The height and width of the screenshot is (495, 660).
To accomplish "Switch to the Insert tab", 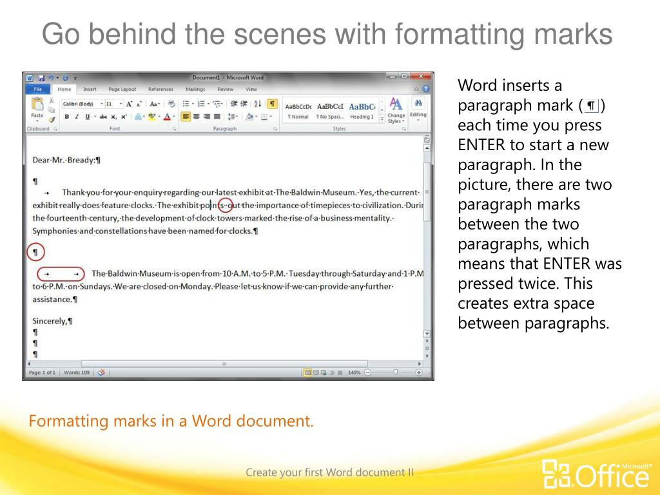I will tap(90, 89).
